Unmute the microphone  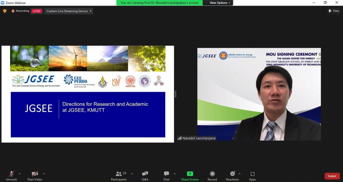[x=11, y=175]
